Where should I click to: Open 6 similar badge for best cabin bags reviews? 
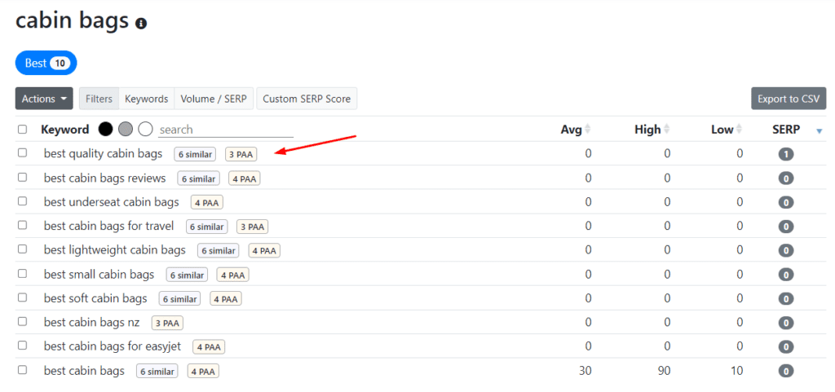tap(199, 178)
